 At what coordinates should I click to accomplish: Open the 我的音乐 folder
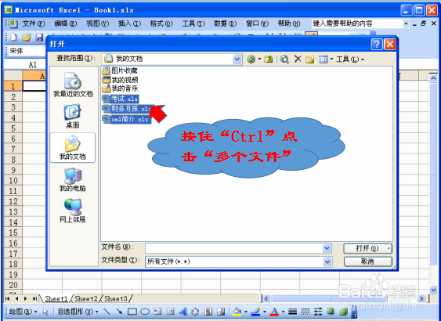pos(120,88)
